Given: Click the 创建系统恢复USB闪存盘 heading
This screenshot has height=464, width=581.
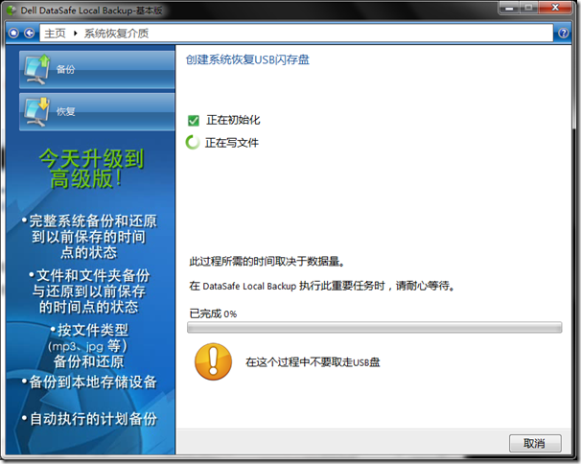Looking at the screenshot, I should click(x=247, y=59).
